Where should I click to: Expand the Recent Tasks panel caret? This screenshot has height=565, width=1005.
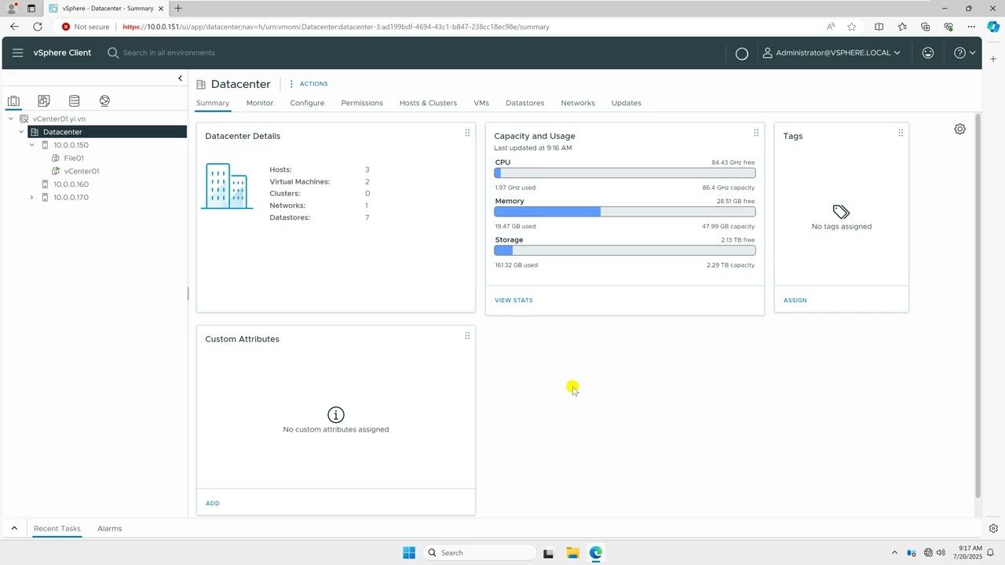pos(14,528)
